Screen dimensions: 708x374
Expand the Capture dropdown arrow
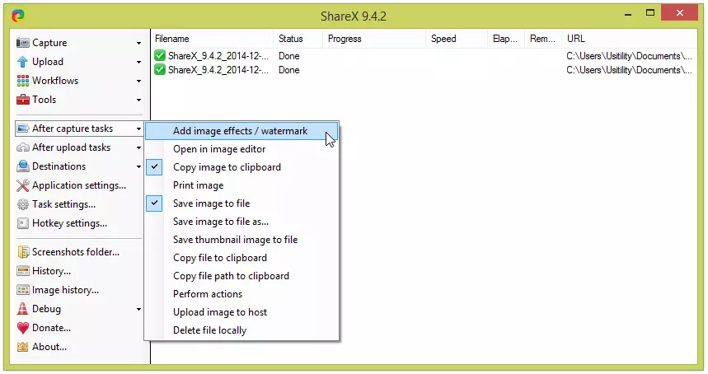pos(138,44)
